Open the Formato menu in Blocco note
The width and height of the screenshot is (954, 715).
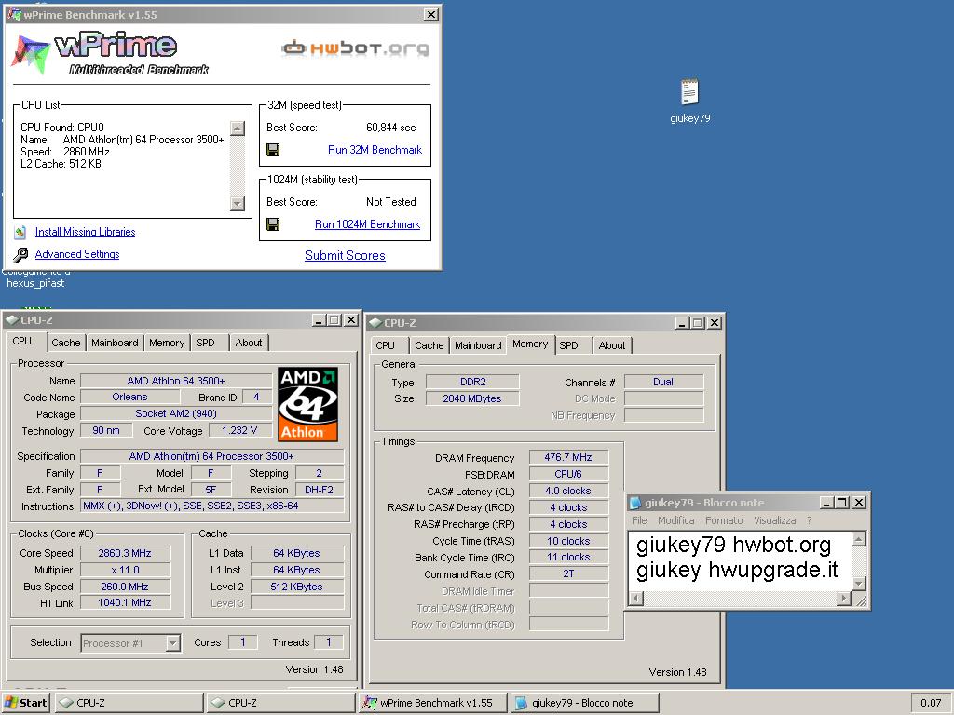pos(724,520)
